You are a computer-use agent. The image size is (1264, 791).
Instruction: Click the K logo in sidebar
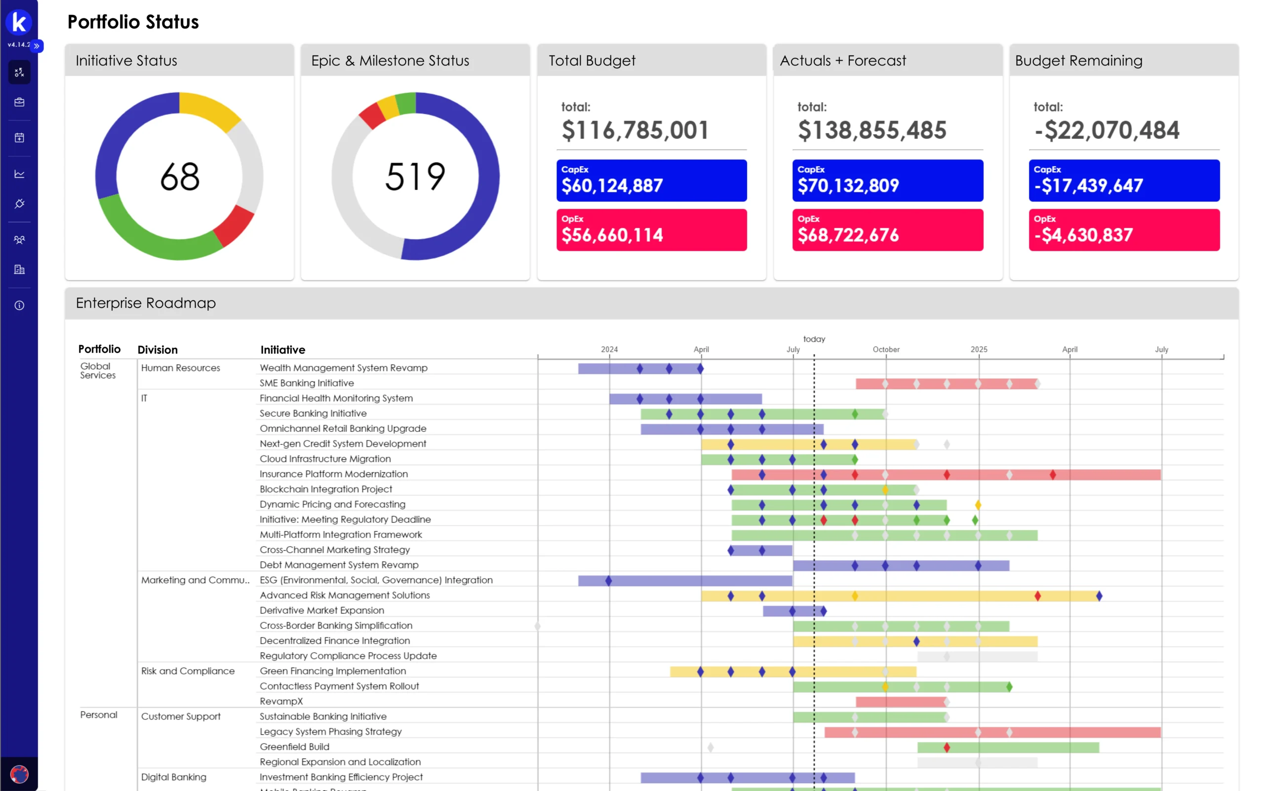(x=19, y=22)
